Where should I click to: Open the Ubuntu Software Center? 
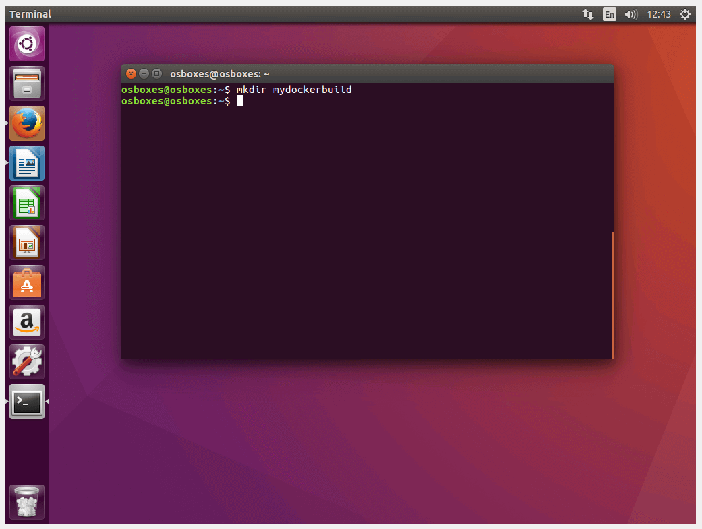click(x=26, y=282)
